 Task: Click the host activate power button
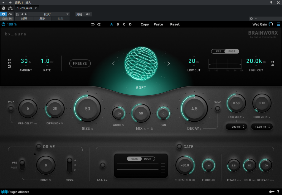(x=3, y=14)
